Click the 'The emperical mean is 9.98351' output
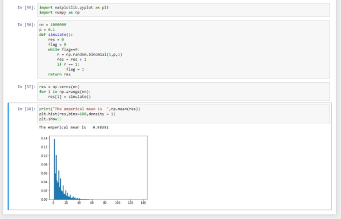Image resolution: width=341 pixels, height=219 pixels. click(x=74, y=127)
